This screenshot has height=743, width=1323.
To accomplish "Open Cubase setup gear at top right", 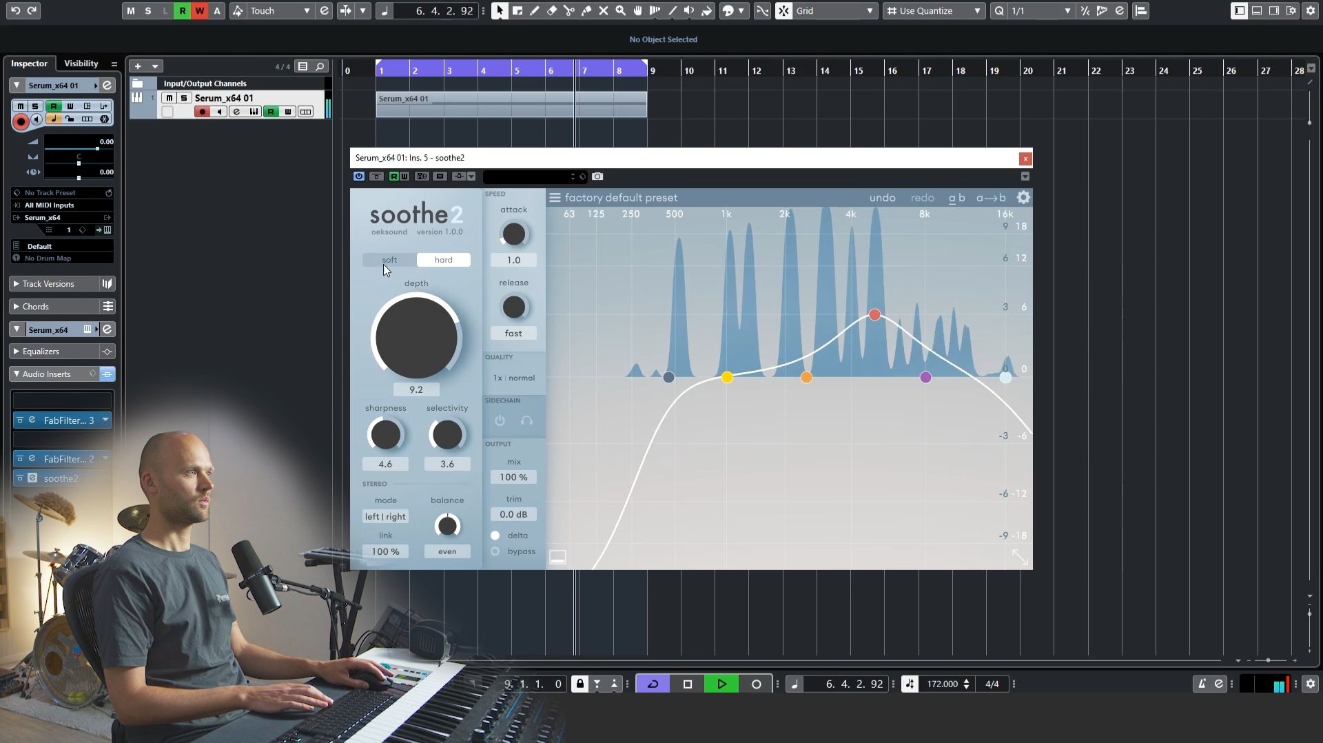I will (x=1310, y=10).
